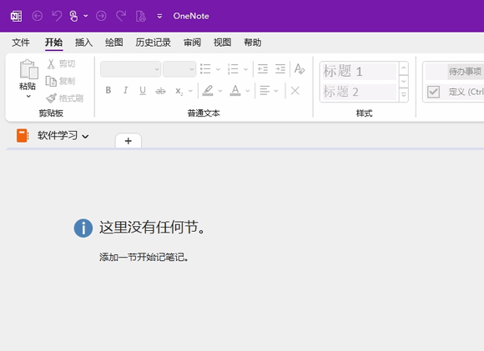484x351 pixels.
Task: Click the OneNote app logo icon
Action: pos(16,16)
